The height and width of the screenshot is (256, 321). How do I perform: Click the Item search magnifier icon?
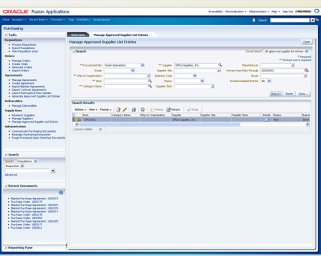pyautogui.click(x=150, y=81)
